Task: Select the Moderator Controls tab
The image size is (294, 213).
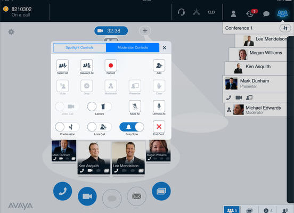Action: point(133,47)
